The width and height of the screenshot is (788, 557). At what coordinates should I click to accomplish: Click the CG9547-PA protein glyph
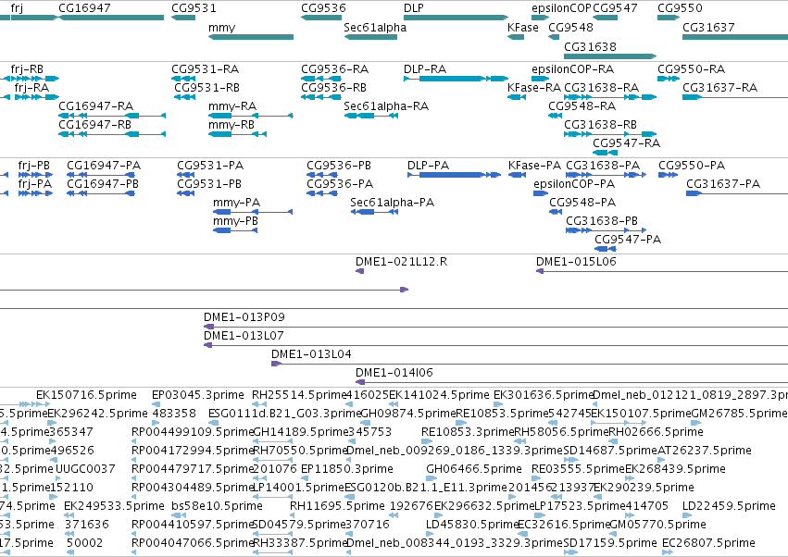coord(605,249)
